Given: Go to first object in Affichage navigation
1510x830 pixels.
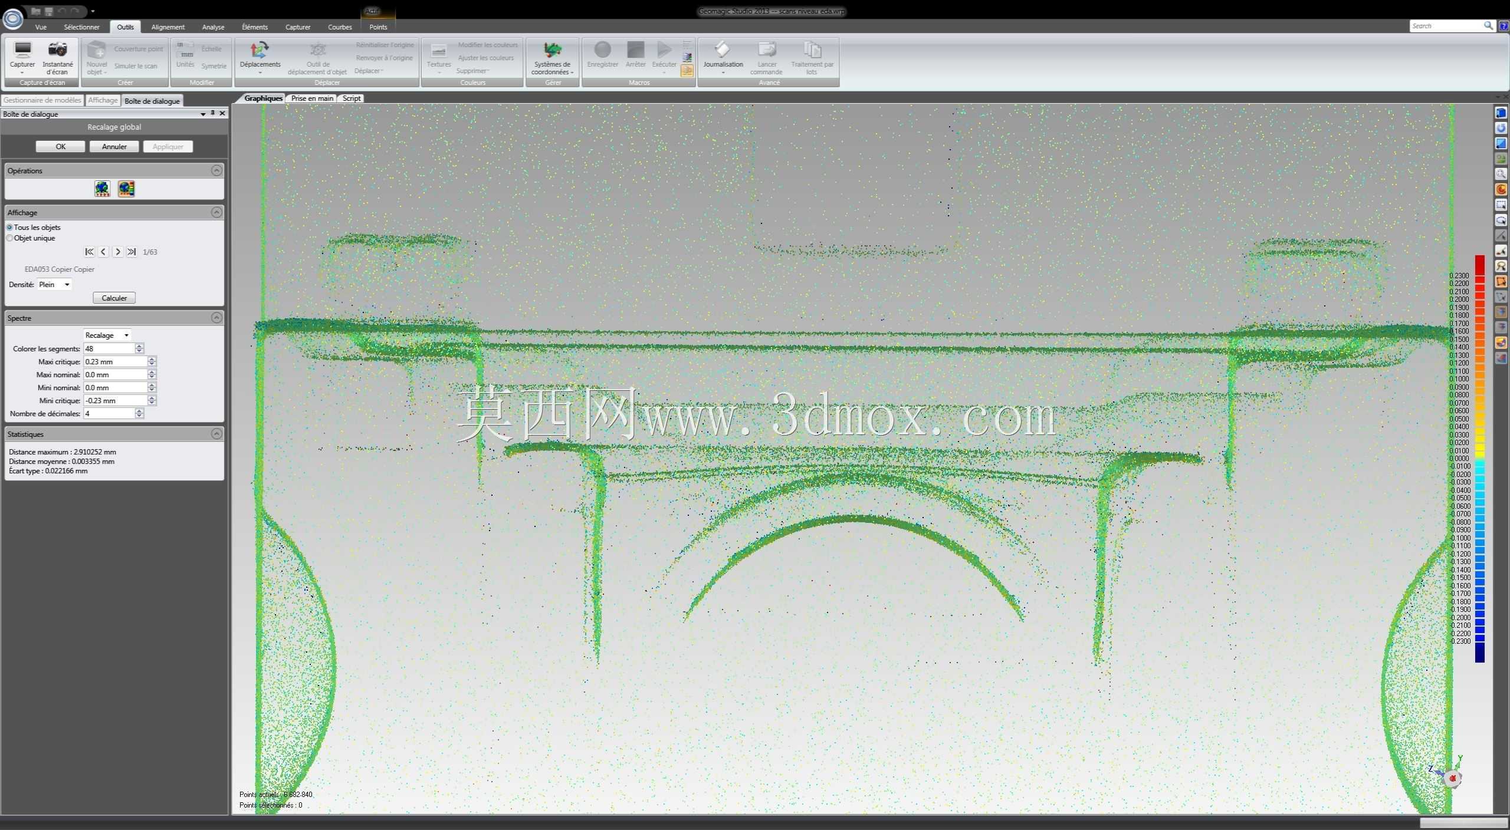Looking at the screenshot, I should [x=89, y=252].
